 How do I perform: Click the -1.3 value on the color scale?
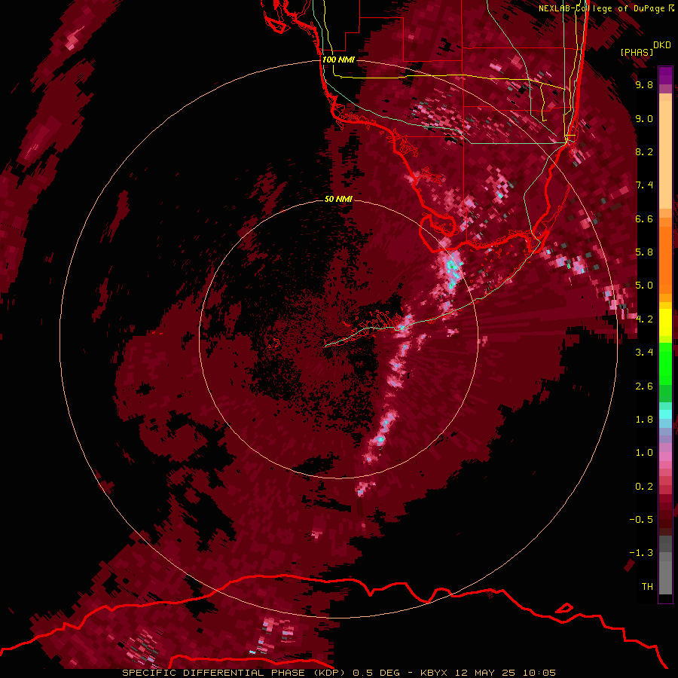pos(641,553)
